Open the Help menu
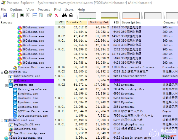This screenshot has width=178, height=140. [x=81, y=10]
